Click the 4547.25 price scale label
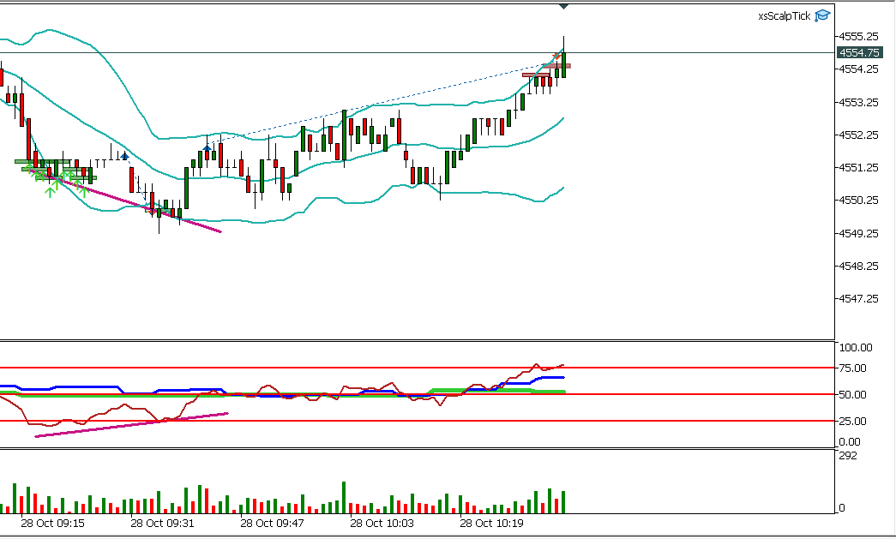 858,298
